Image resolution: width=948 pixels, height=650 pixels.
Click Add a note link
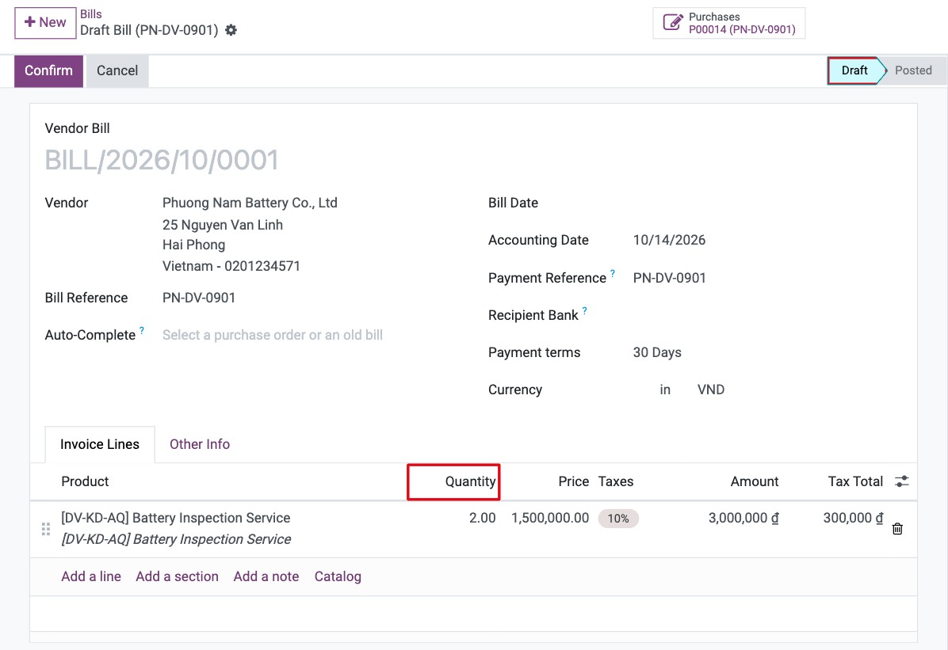tap(266, 576)
